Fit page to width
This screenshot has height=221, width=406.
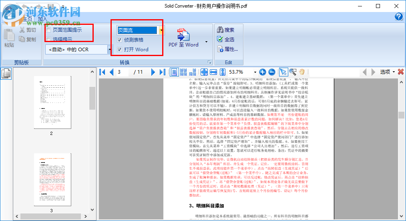tap(213, 72)
